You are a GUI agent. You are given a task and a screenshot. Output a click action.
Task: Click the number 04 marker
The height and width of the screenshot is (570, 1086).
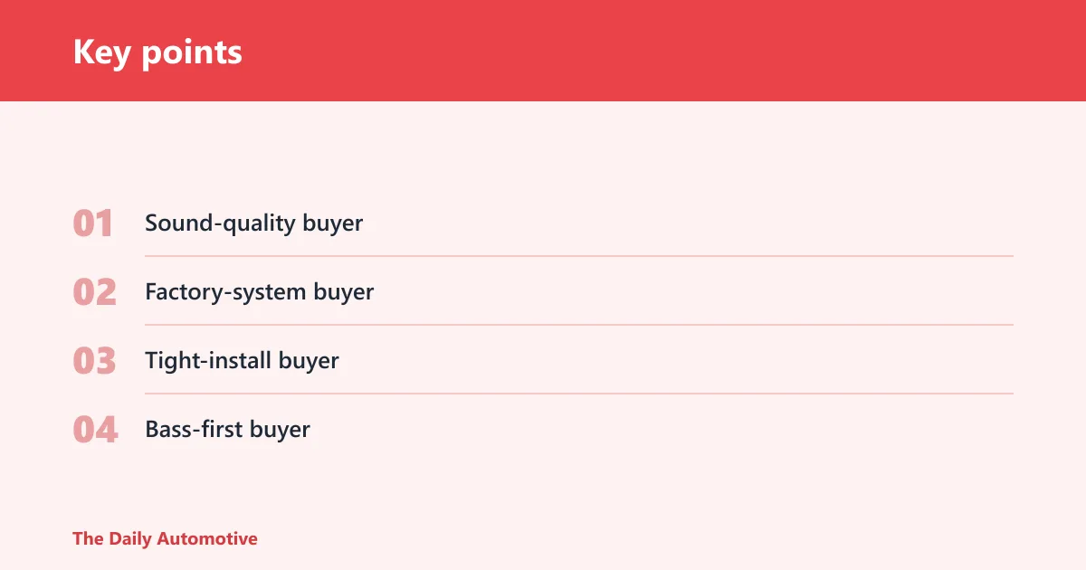95,430
